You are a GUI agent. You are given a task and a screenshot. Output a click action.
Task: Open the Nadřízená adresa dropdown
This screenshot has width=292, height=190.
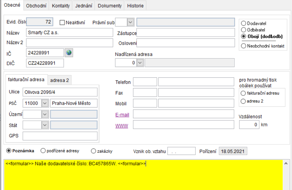click(x=140, y=63)
